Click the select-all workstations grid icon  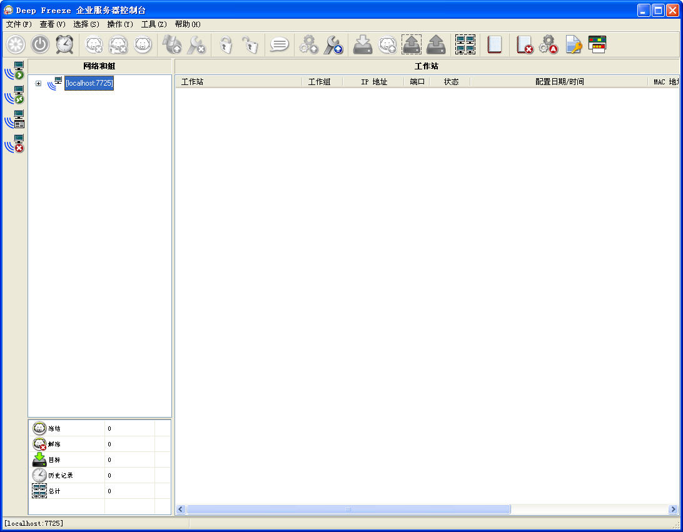coord(465,44)
